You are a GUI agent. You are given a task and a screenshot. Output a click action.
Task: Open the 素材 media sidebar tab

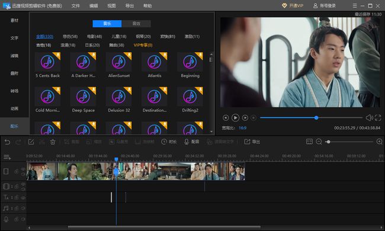click(14, 20)
